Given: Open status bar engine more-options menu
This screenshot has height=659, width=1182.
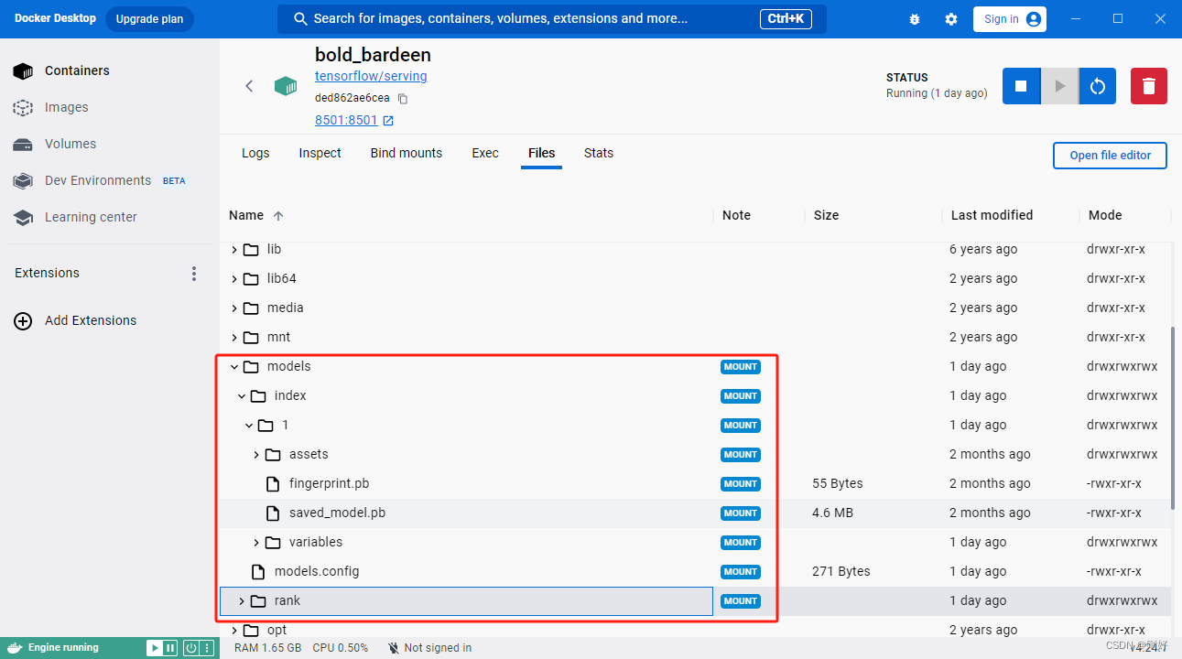Looking at the screenshot, I should tap(205, 648).
